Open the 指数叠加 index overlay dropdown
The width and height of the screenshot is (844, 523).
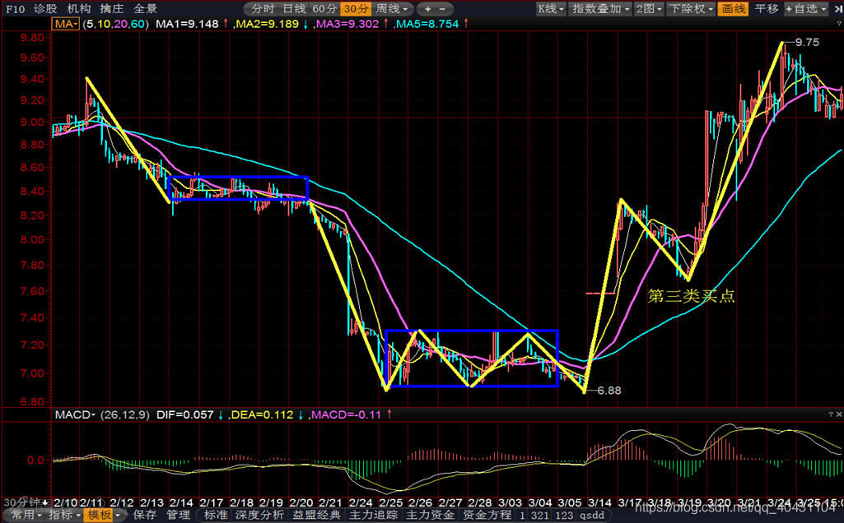click(x=601, y=9)
